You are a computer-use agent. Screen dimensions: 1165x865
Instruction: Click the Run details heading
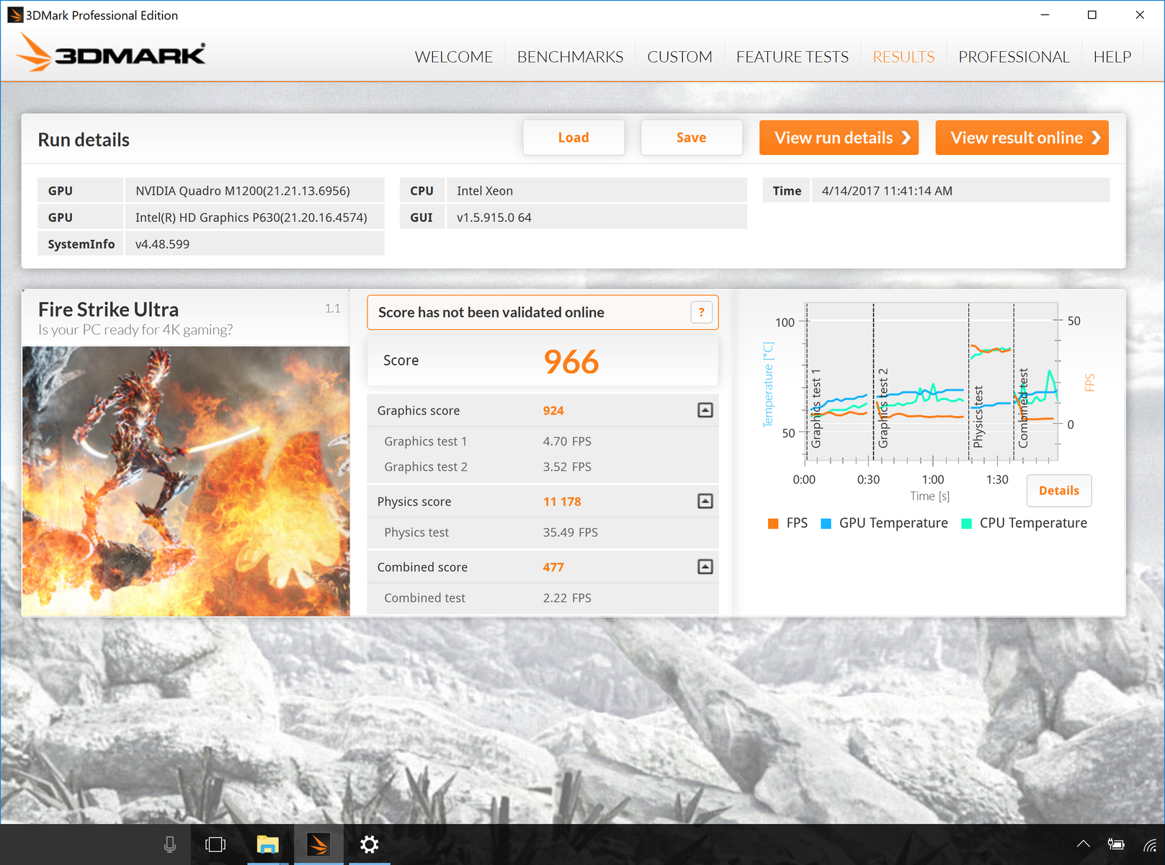tap(84, 140)
